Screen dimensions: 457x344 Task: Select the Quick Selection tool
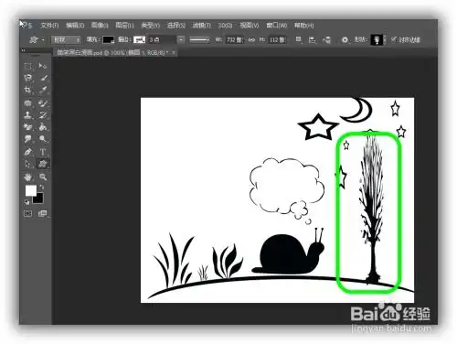(x=43, y=78)
